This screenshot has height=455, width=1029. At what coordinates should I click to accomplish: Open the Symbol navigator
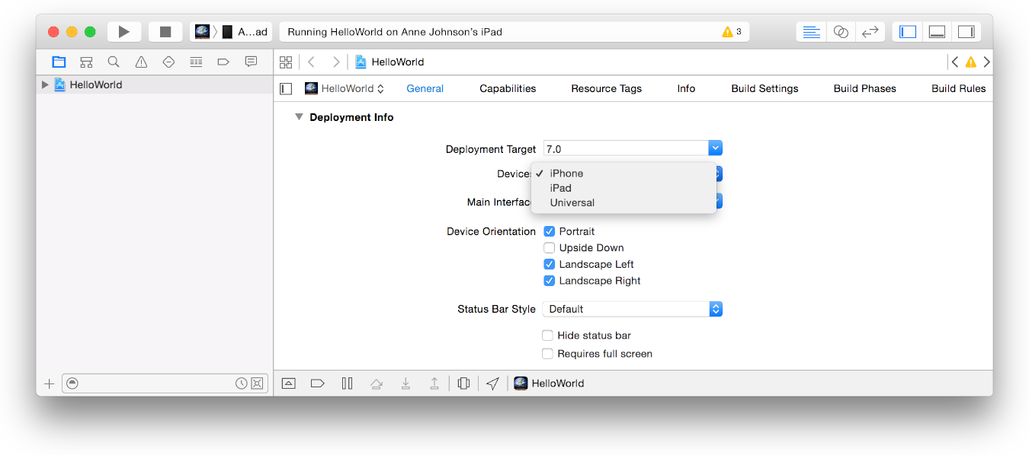pyautogui.click(x=86, y=62)
